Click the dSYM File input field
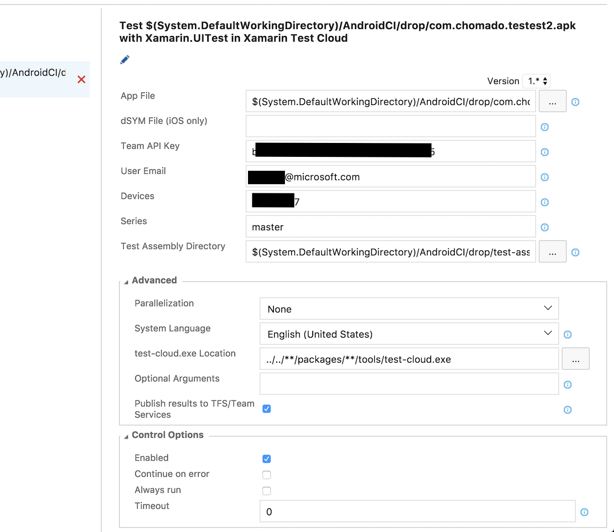The height and width of the screenshot is (532, 614). coord(391,126)
